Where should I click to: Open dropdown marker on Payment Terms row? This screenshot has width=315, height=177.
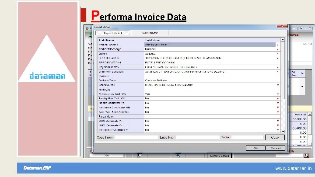(278, 67)
